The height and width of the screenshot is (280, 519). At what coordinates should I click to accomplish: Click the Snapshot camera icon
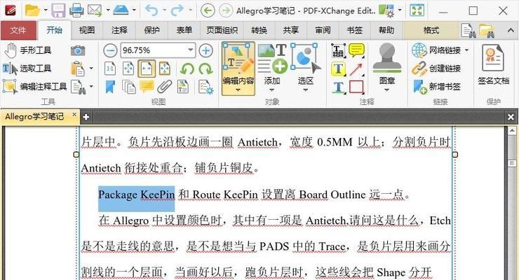pyautogui.click(x=78, y=50)
